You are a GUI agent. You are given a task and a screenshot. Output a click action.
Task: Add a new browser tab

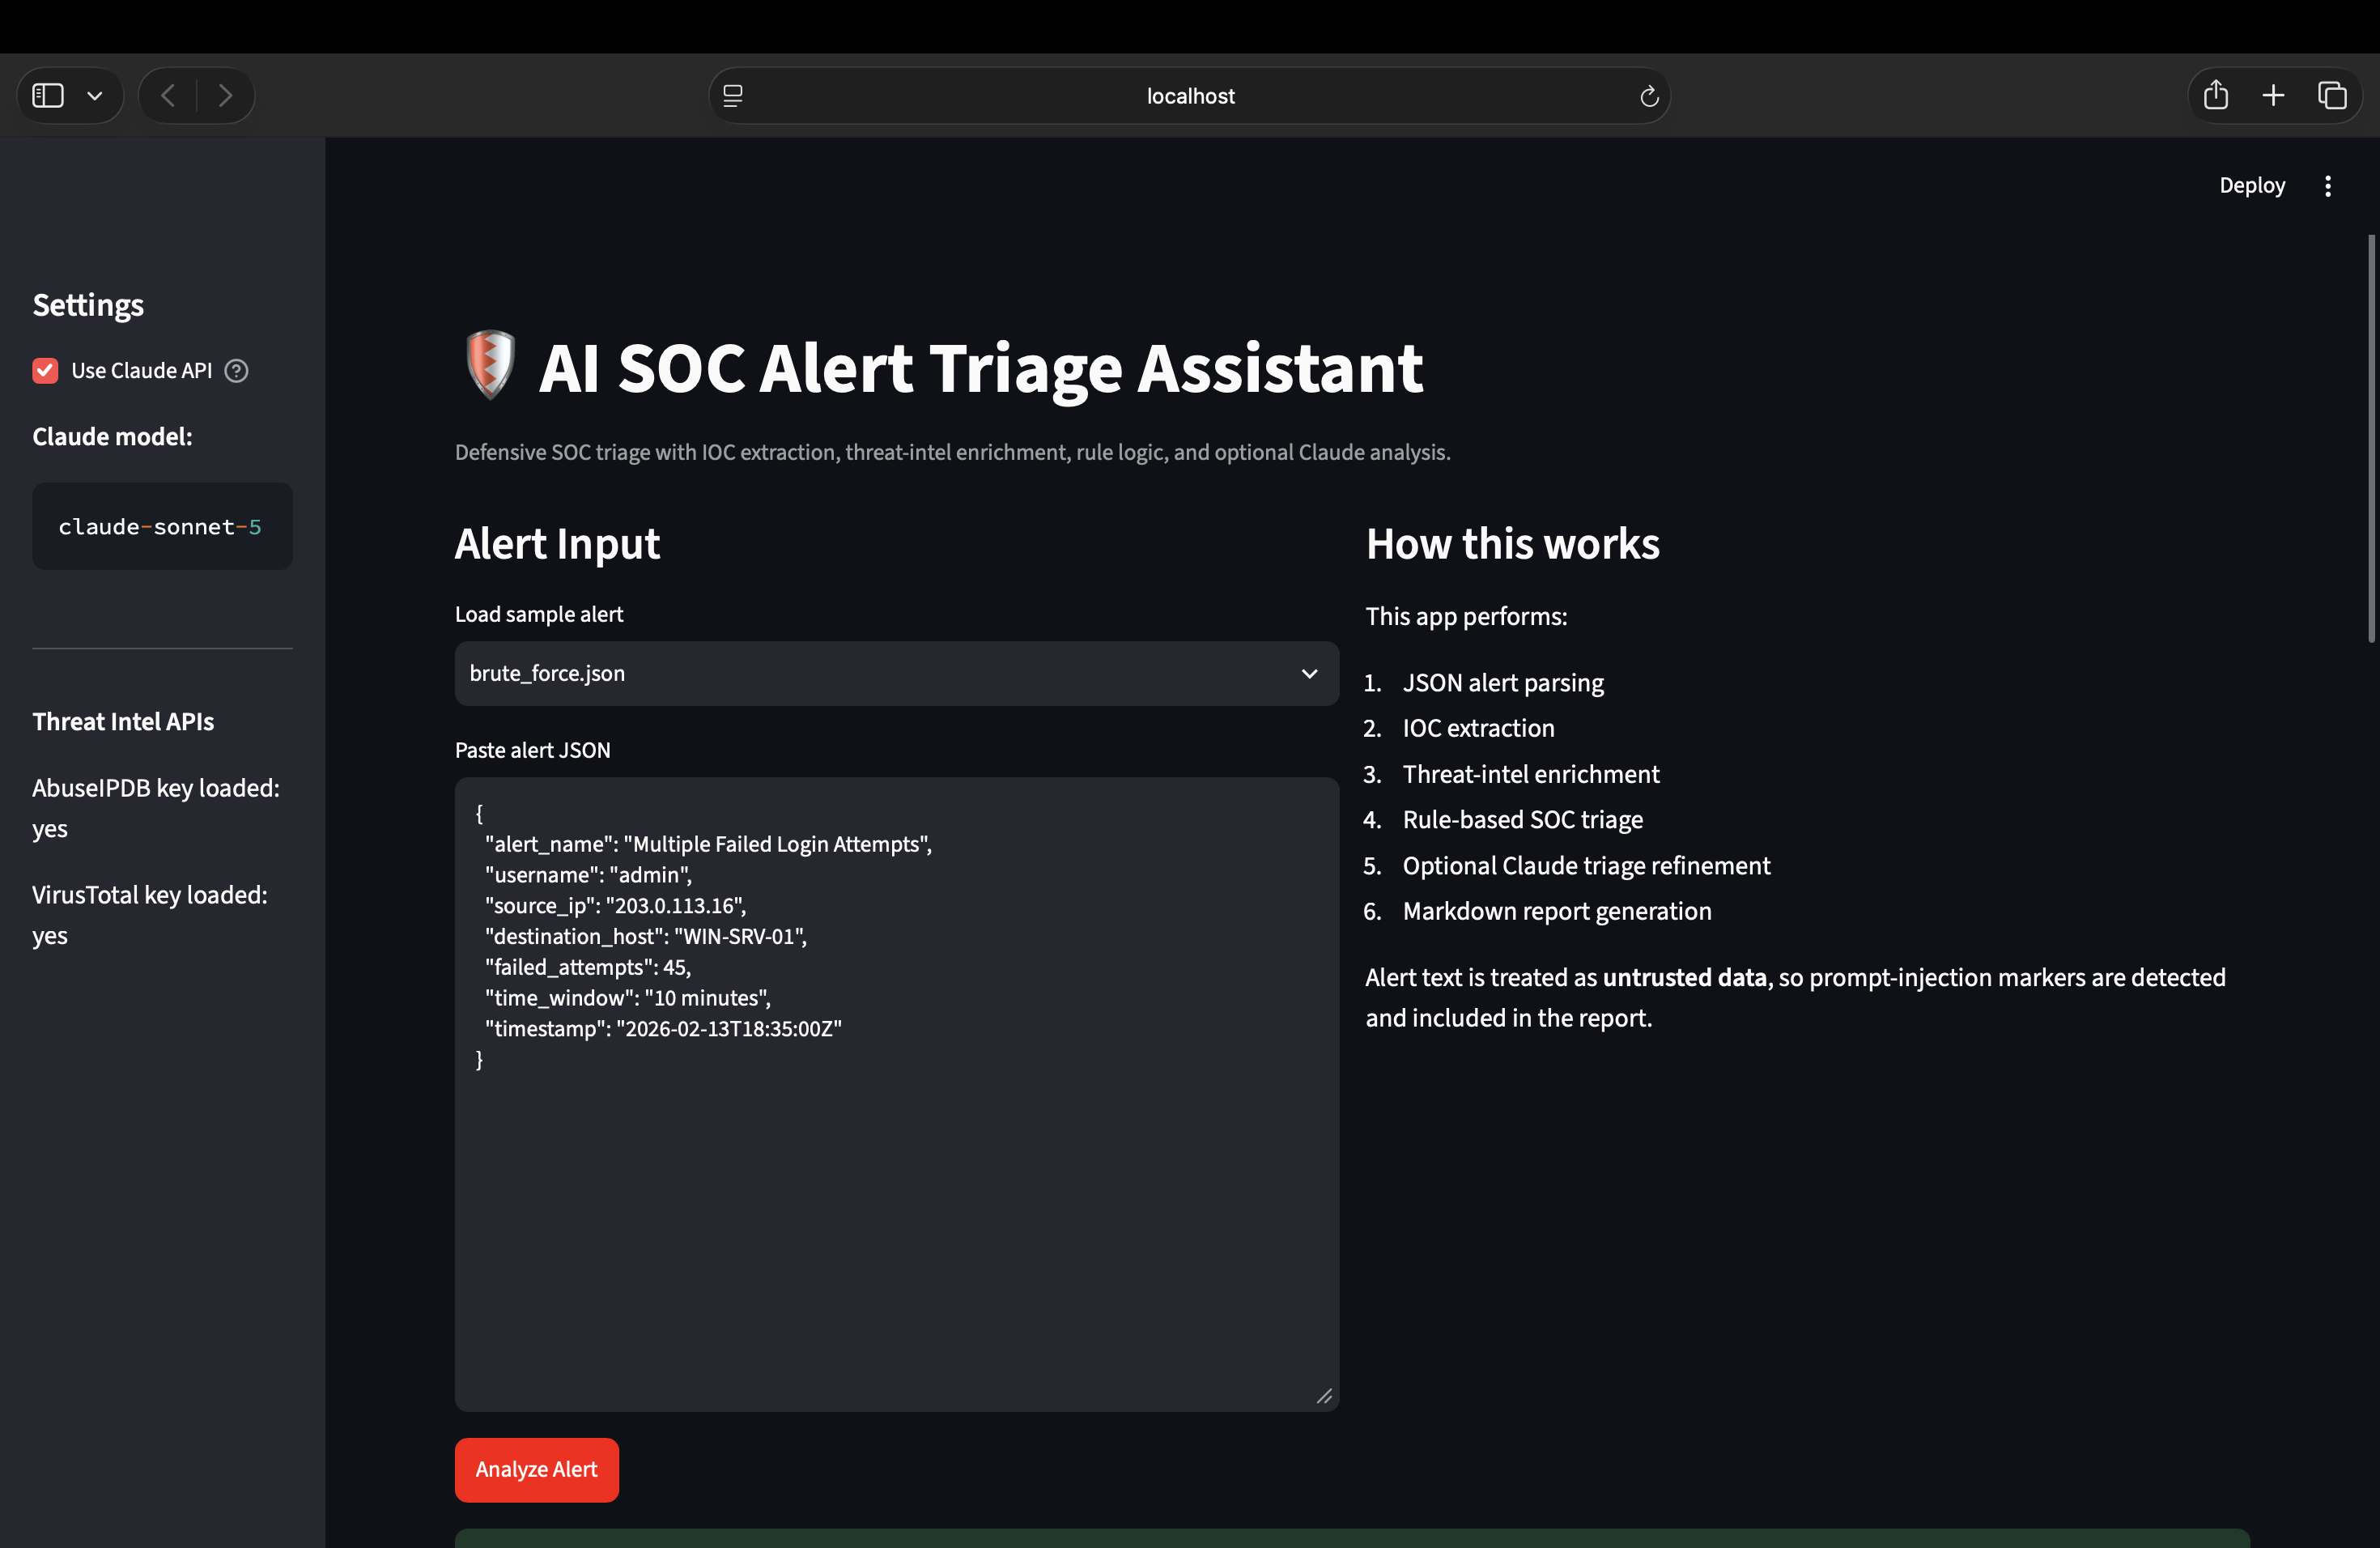(2273, 96)
